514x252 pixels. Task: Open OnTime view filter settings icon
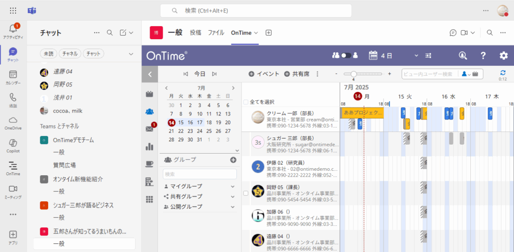click(x=428, y=56)
